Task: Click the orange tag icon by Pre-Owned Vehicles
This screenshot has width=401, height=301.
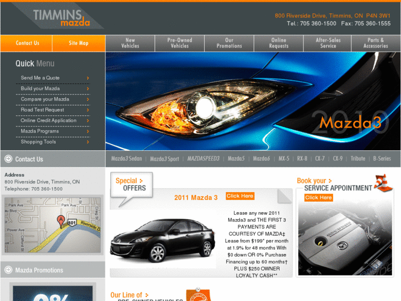Action: point(199,294)
